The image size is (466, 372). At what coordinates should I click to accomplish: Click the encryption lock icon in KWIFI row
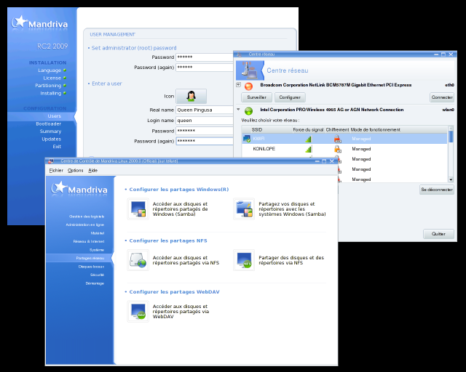click(337, 139)
